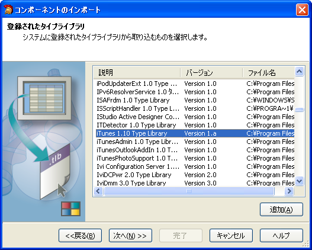Cancel the wizard with キャンセル

(231, 236)
